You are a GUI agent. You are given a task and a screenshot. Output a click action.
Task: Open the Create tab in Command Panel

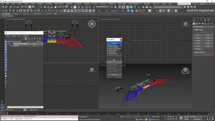[194, 20]
